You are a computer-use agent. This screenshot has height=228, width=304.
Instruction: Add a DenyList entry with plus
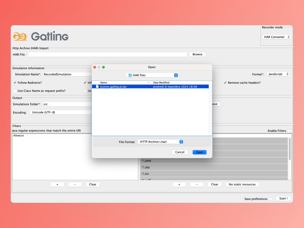pyautogui.click(x=179, y=184)
